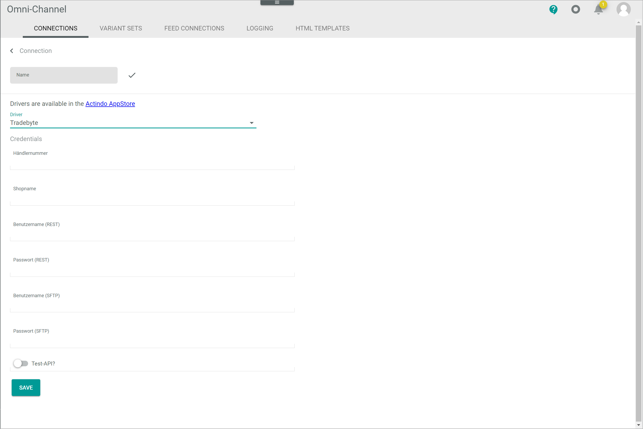Screen dimensions: 643x429
Task: Focus the Name input field
Action: click(x=64, y=75)
